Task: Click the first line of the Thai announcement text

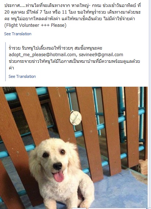Action: point(73,6)
